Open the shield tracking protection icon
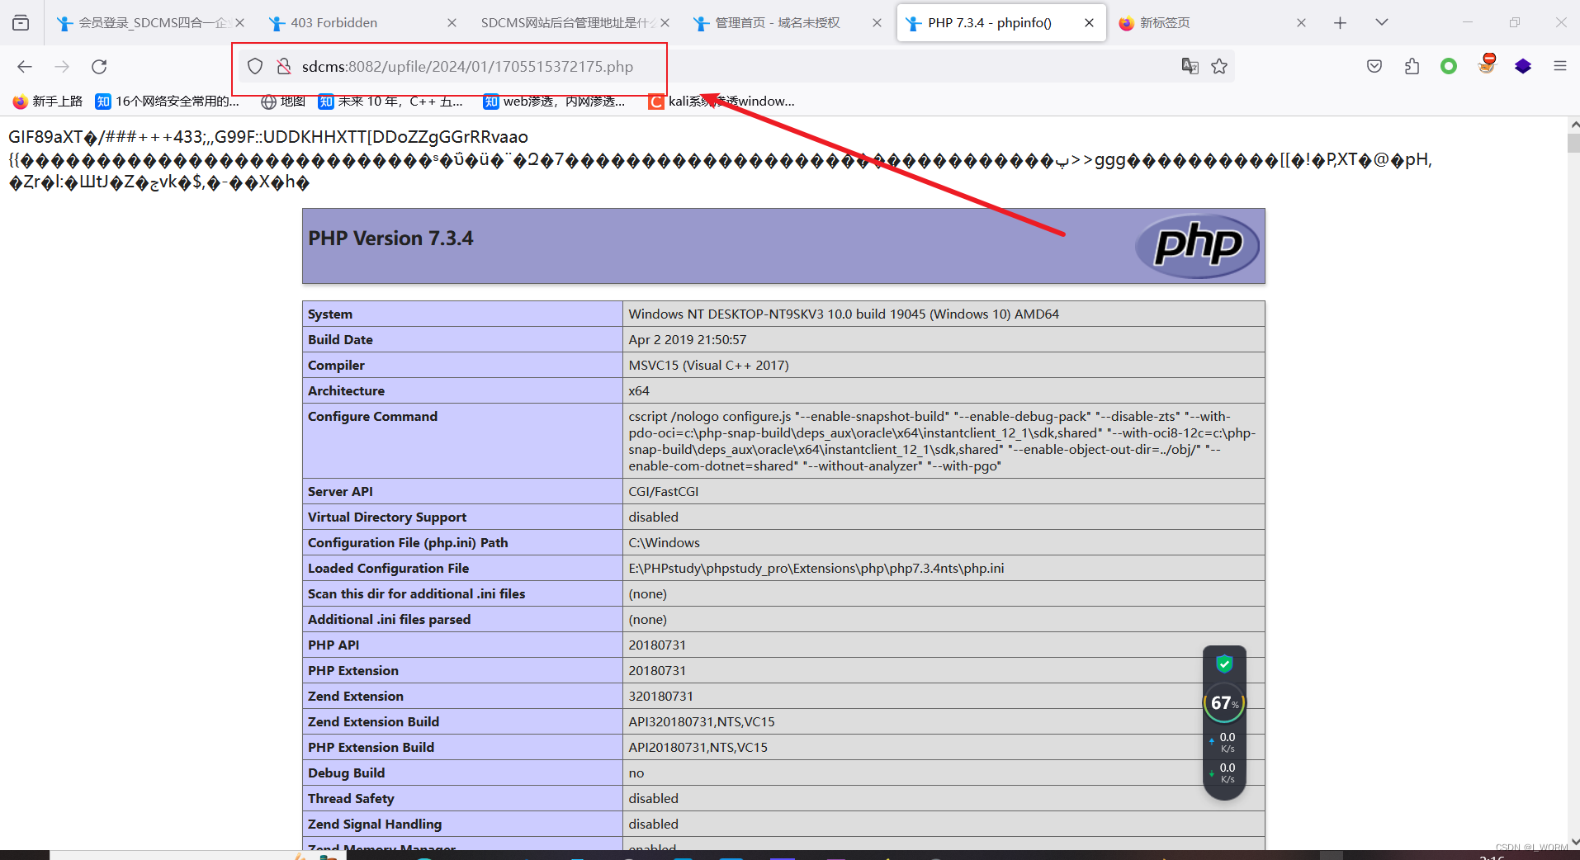 point(255,66)
